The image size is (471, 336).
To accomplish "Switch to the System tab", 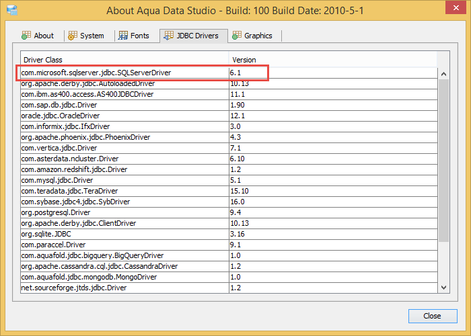I will coord(86,36).
